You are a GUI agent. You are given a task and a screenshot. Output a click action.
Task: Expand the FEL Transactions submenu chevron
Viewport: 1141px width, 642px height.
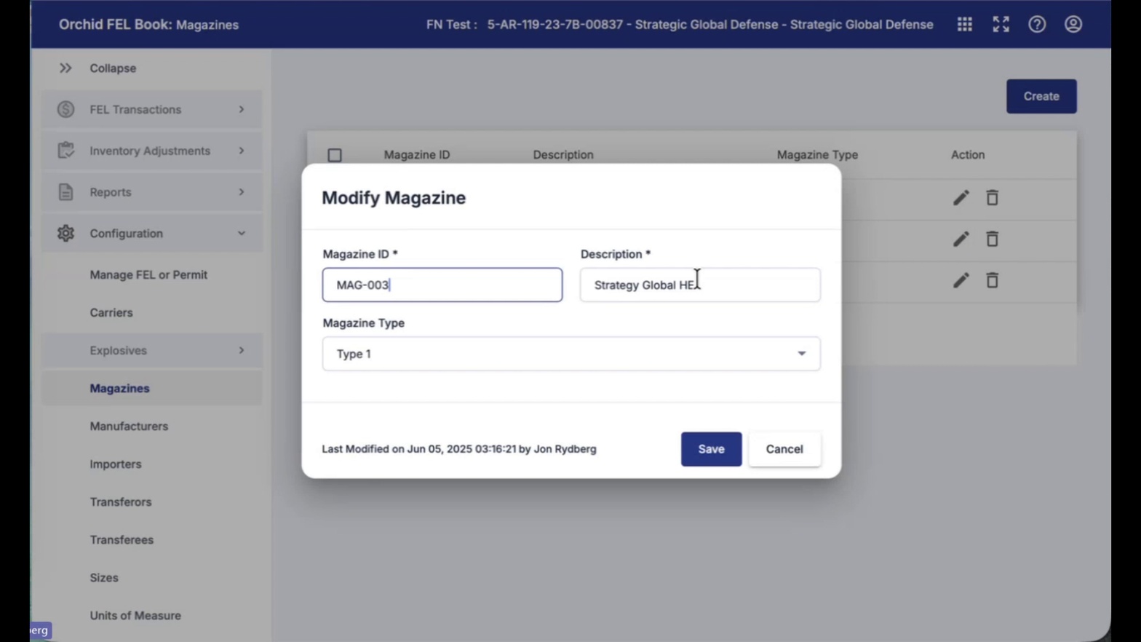click(x=242, y=109)
